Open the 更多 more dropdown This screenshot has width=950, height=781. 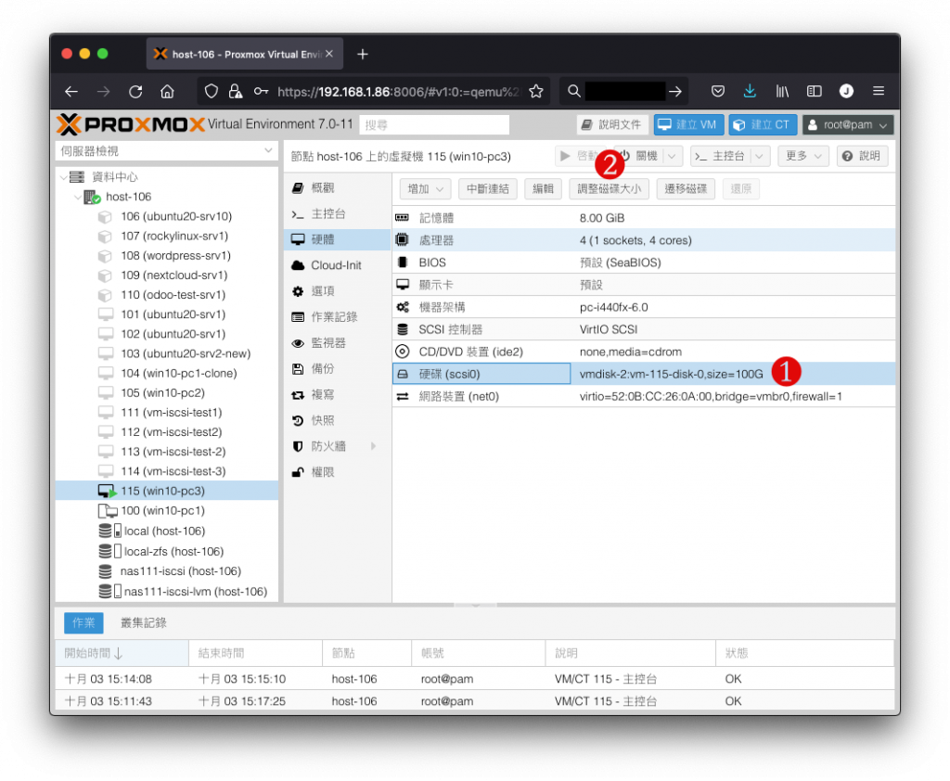(803, 157)
